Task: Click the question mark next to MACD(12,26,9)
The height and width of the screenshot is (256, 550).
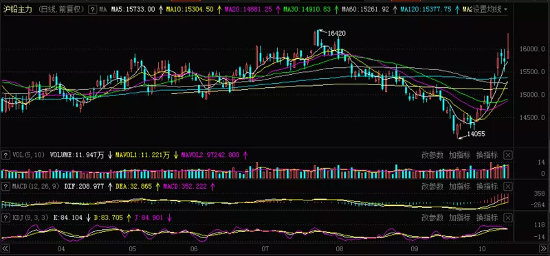Action: click(x=5, y=187)
